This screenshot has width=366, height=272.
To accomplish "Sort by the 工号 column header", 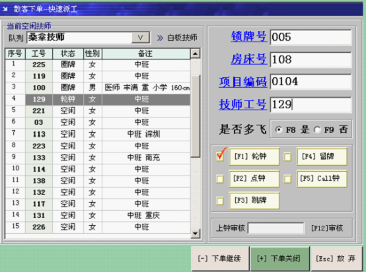I will point(39,53).
